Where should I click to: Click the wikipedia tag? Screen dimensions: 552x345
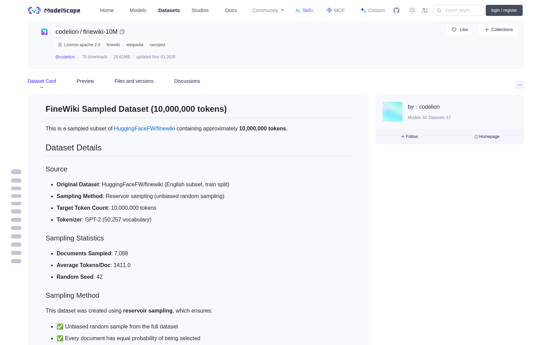[x=135, y=45]
